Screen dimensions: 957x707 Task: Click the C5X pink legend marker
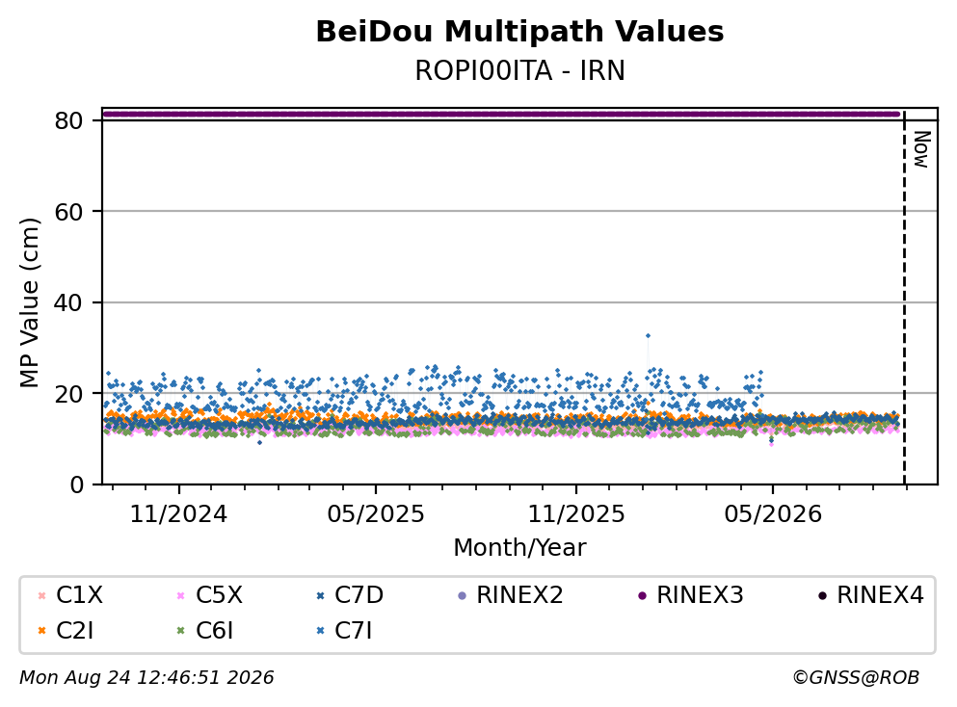point(180,595)
